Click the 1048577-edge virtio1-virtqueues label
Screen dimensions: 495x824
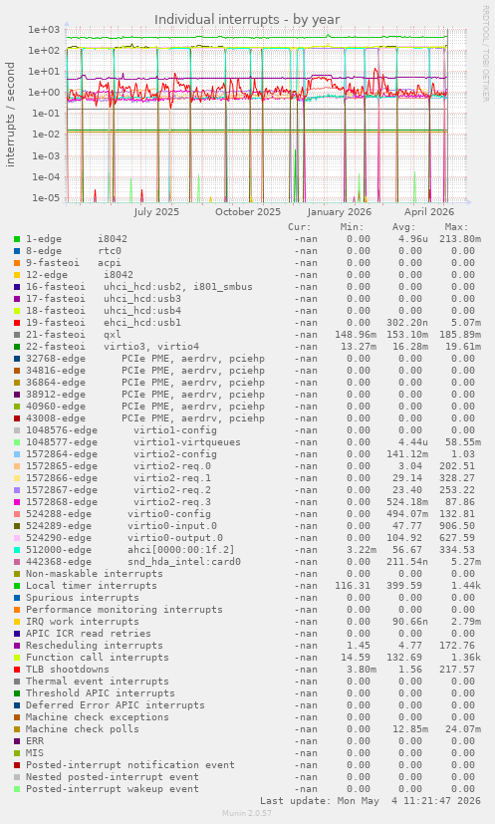tap(133, 442)
